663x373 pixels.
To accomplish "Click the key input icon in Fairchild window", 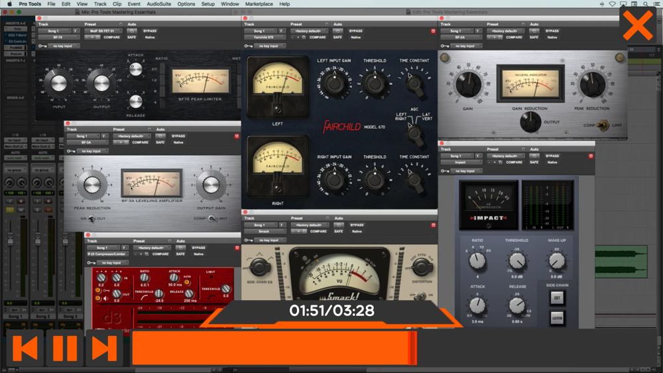I will (248, 46).
